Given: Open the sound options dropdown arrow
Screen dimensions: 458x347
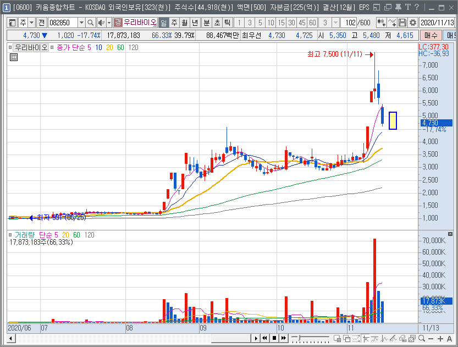Looking at the screenshot, I should (x=109, y=23).
